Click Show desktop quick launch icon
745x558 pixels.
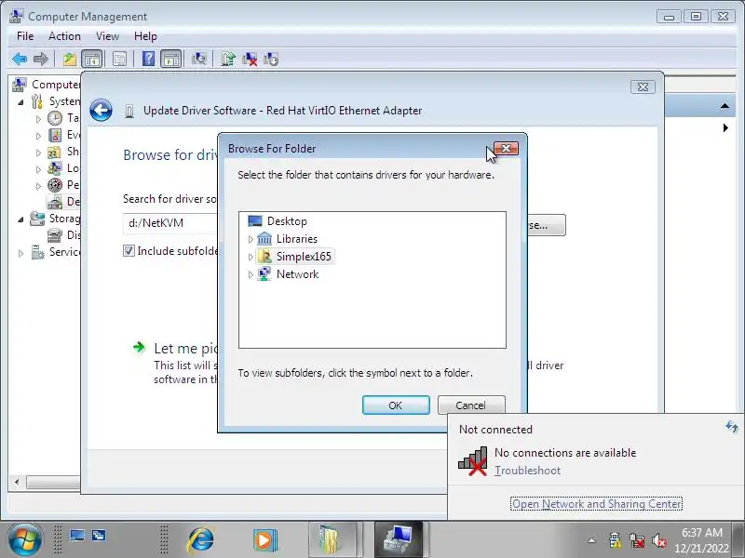[x=77, y=536]
